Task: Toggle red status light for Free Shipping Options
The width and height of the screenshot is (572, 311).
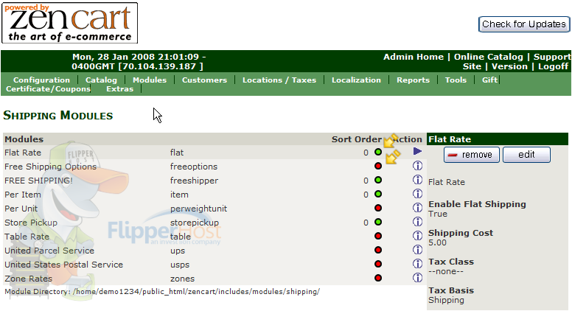Action: [378, 167]
